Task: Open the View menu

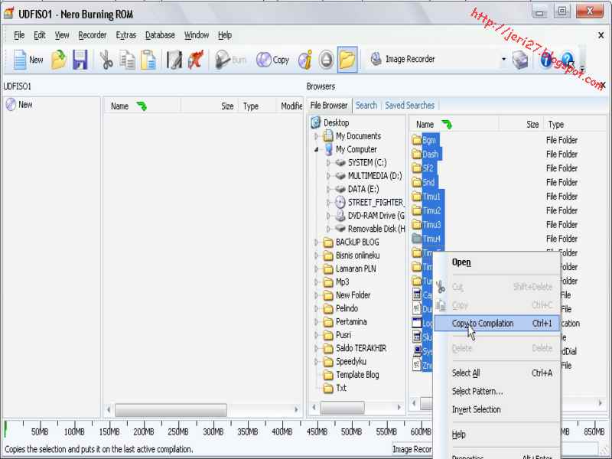Action: 62,35
